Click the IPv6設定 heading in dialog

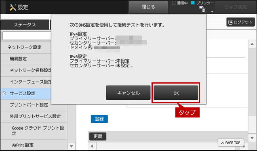coord(78,57)
